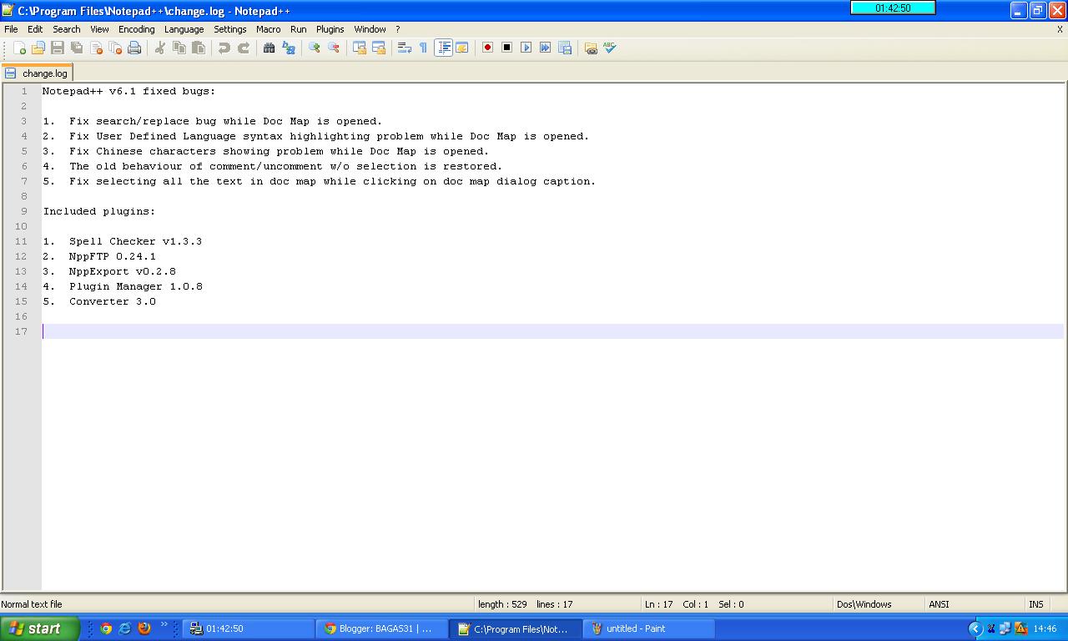Open User Defined Language dialog icon
Viewport: 1068px width, 641px height.
pyautogui.click(x=462, y=48)
